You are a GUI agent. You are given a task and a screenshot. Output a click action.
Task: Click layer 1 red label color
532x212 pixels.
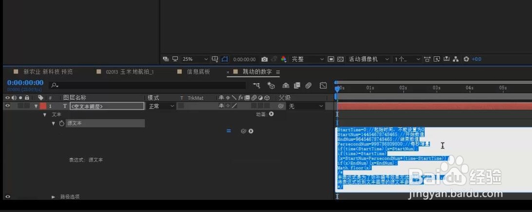[43, 106]
